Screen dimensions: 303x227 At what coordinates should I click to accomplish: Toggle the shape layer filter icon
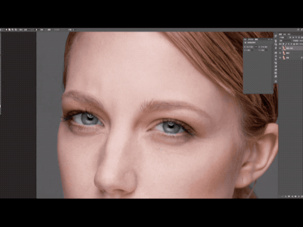(x=299, y=37)
